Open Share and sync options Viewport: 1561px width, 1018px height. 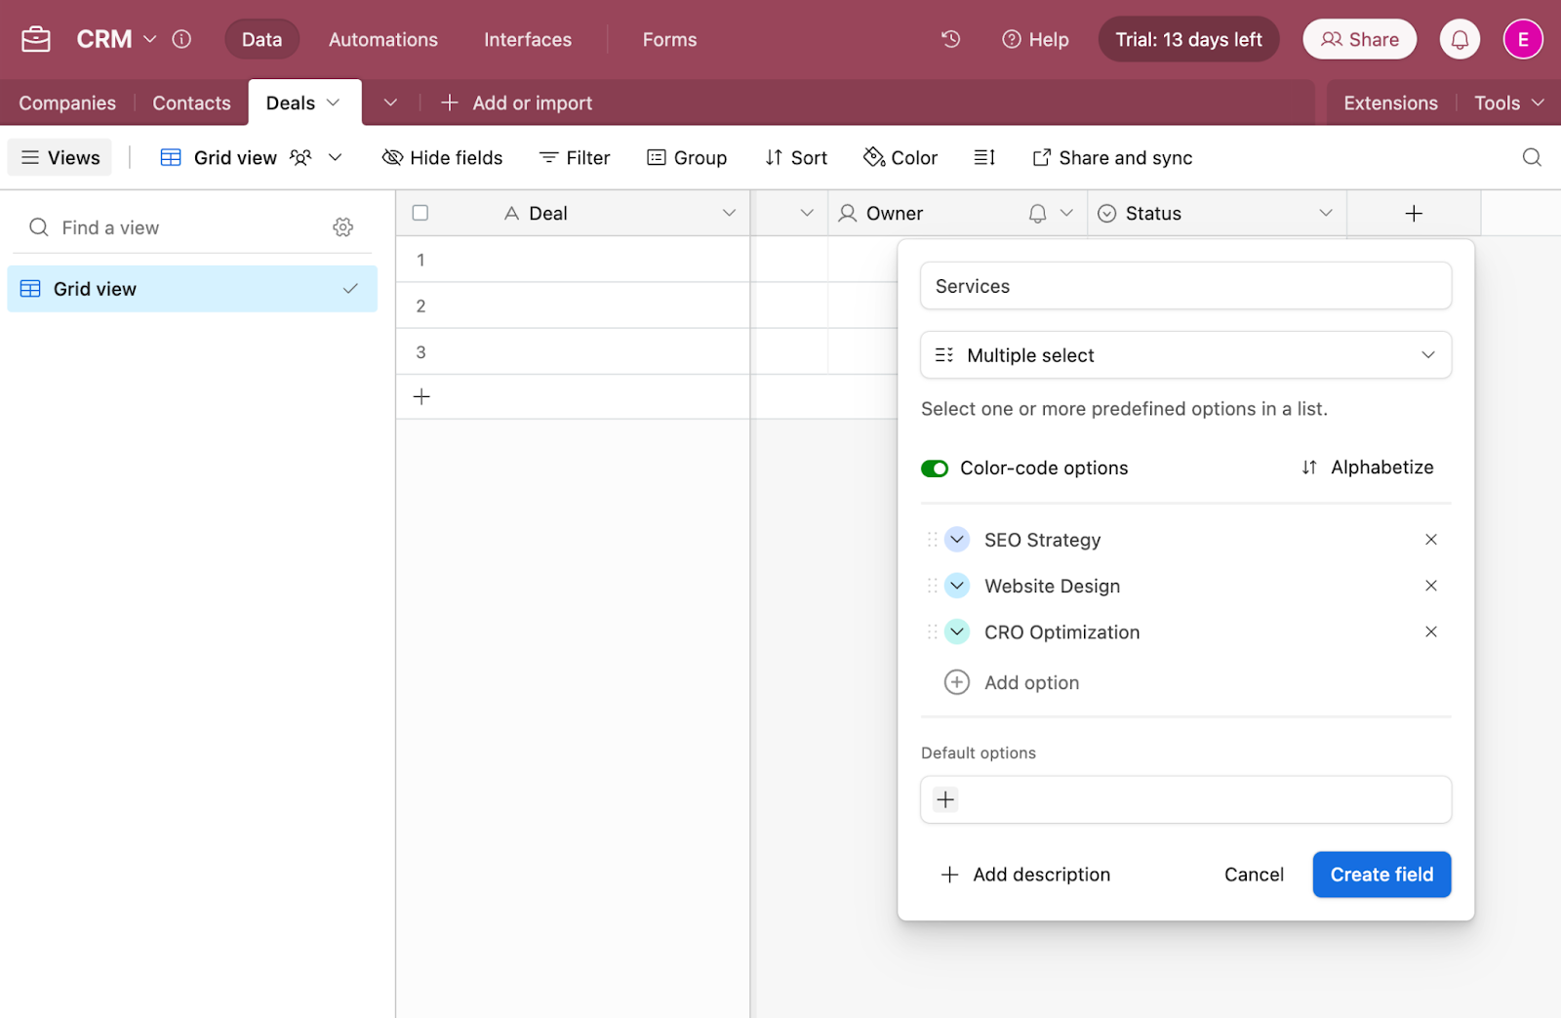click(1112, 157)
